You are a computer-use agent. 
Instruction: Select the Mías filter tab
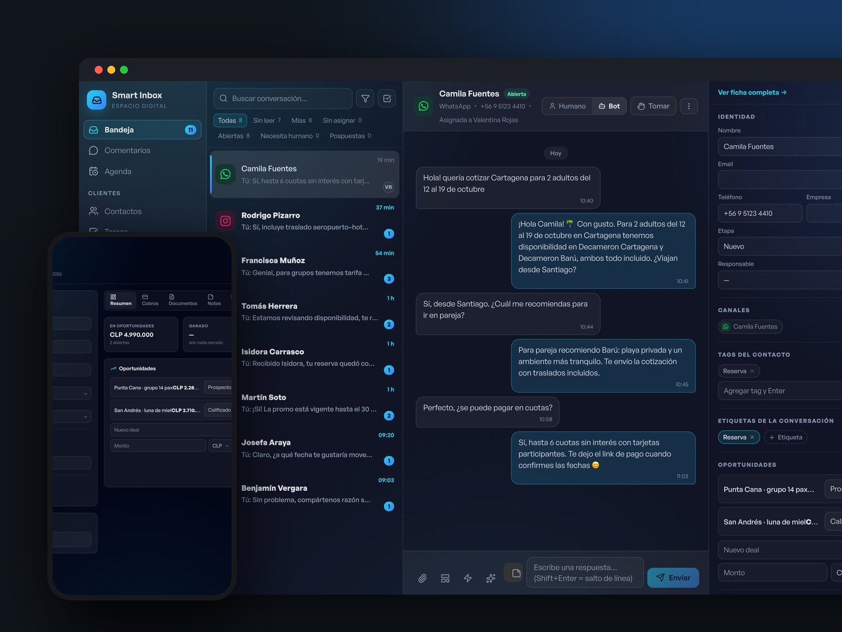tap(302, 121)
